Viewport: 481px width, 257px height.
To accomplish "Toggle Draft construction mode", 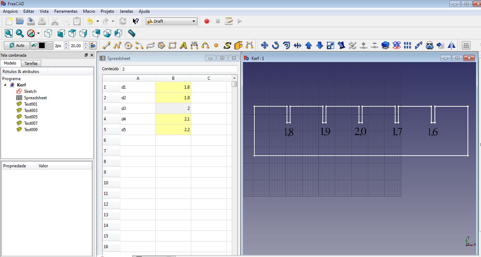I will click(34, 45).
